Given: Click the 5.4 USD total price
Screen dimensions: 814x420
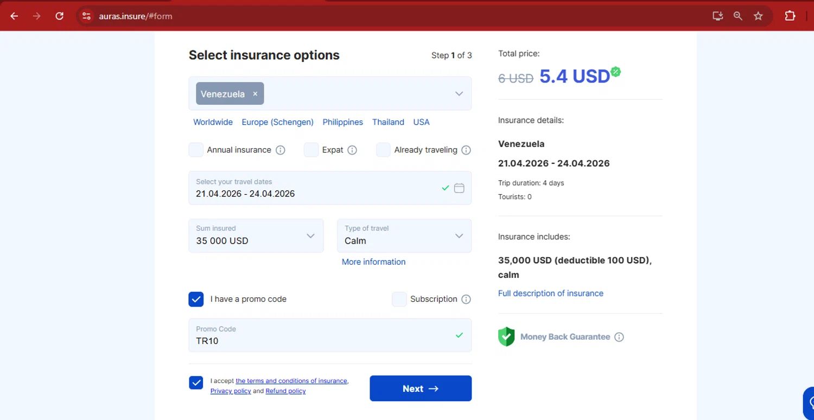Looking at the screenshot, I should click(x=575, y=77).
